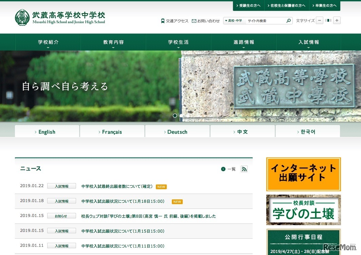Expand the 学校紹介 menu chevron
The width and height of the screenshot is (361, 255).
48,47
